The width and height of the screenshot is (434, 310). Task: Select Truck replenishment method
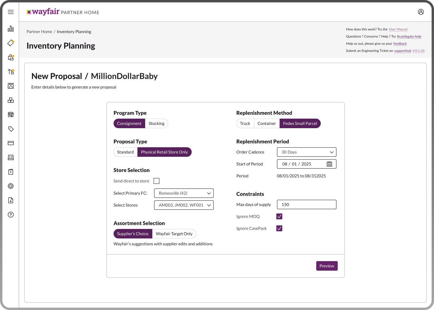click(245, 123)
